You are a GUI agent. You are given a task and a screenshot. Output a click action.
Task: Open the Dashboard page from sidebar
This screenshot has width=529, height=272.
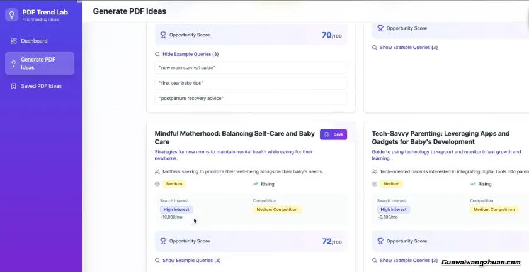click(34, 41)
